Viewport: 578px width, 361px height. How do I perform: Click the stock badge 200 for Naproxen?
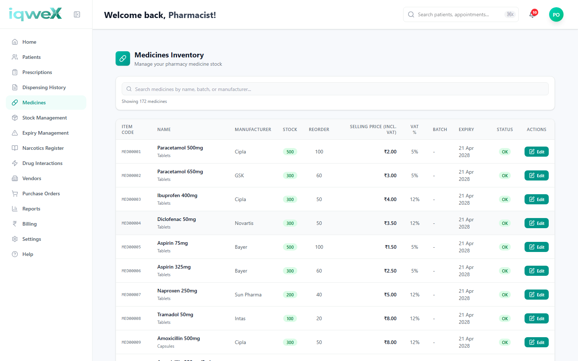point(290,295)
